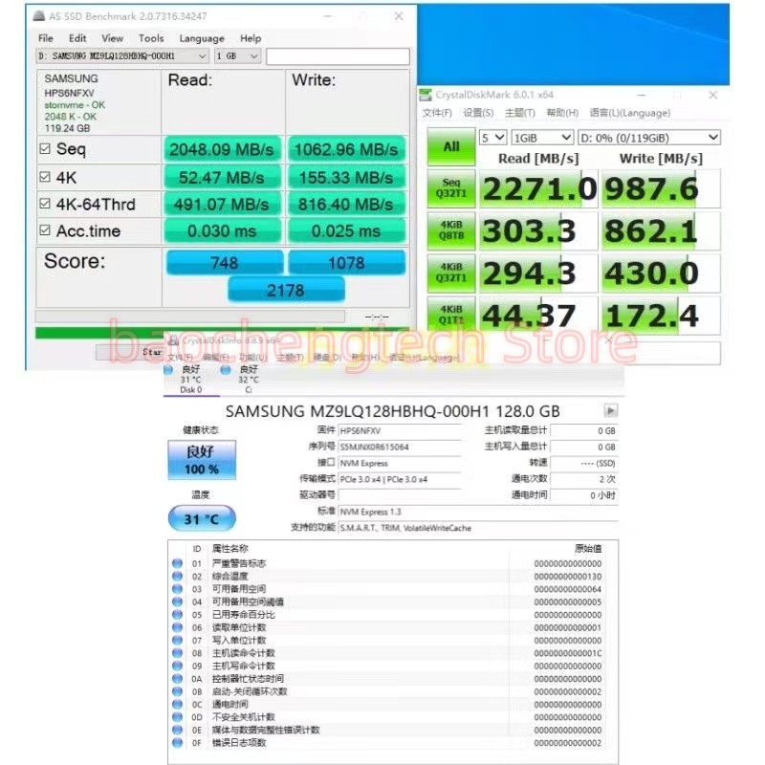Viewport: 765px width, 765px height.
Task: Select the Disk 0 status tab in CrystalDiskInfo
Action: (x=190, y=379)
